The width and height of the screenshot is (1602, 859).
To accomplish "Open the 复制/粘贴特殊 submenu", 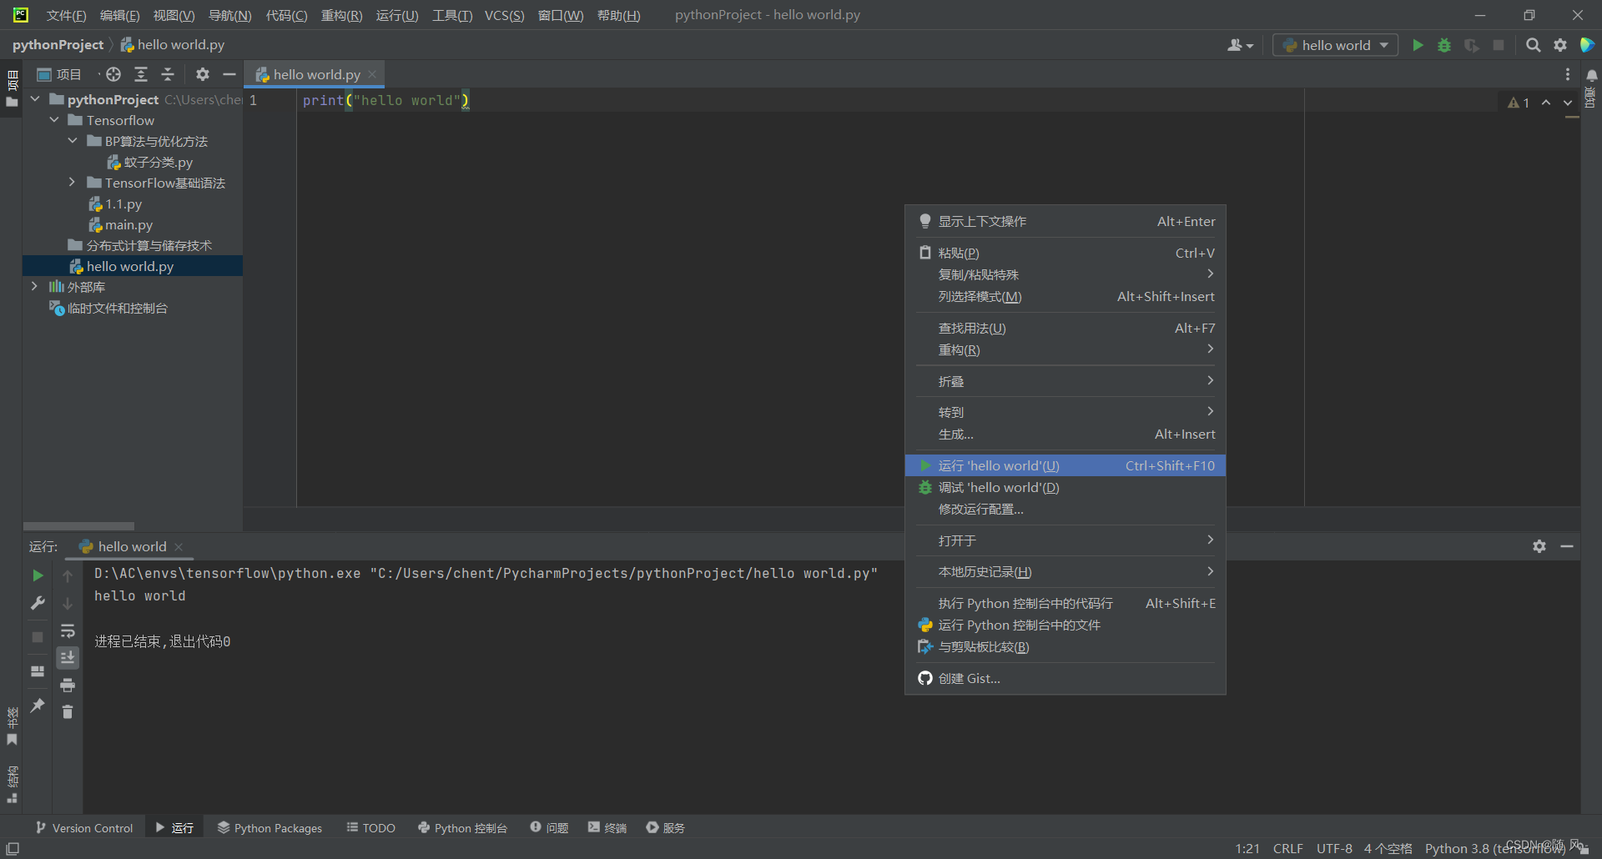I will click(x=1065, y=274).
